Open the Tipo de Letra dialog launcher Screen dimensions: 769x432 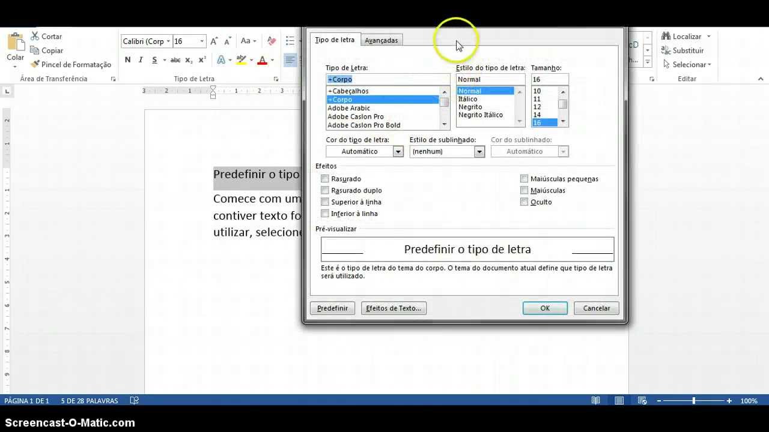point(276,79)
